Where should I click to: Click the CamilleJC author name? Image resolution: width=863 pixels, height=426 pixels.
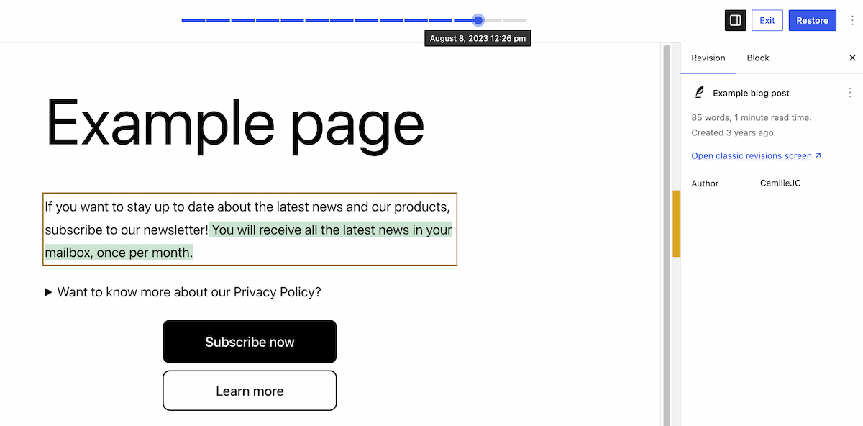click(x=780, y=183)
